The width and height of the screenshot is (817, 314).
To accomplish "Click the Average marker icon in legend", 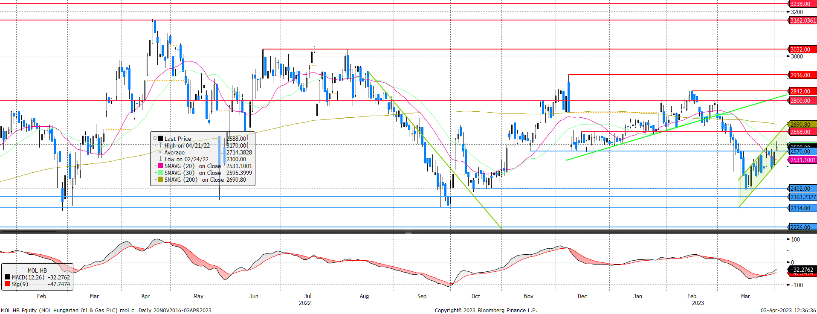I will [161, 152].
